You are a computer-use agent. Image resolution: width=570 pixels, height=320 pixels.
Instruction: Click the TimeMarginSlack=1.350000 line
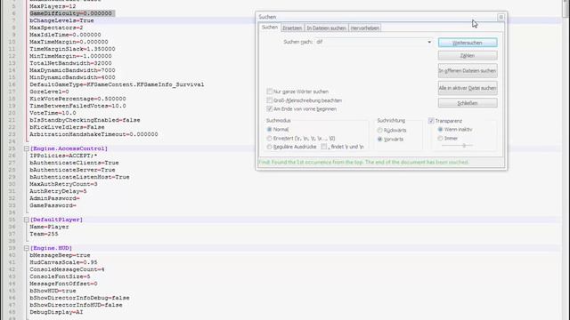(x=73, y=49)
